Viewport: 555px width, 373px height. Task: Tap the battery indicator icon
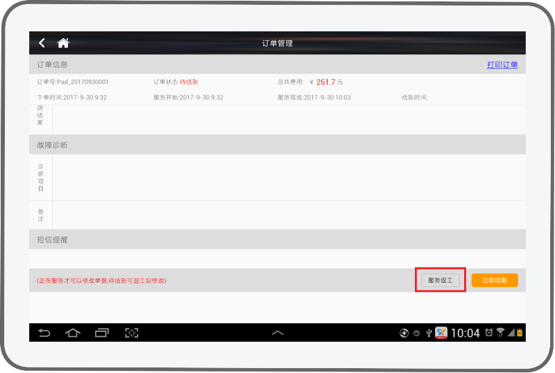pos(520,333)
